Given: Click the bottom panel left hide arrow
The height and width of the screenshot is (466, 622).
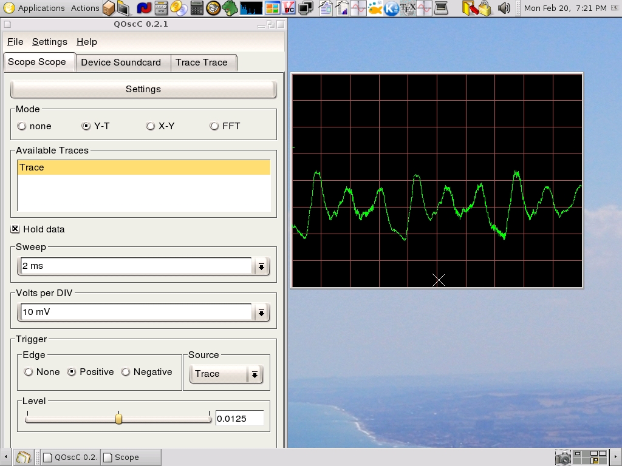Looking at the screenshot, I should click(5, 457).
